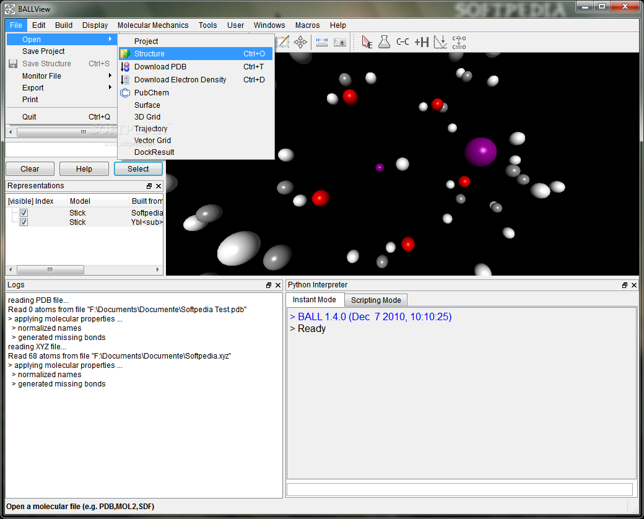Choose Surface in the Open submenu
Screen dimensions: 644x519
pos(196,105)
